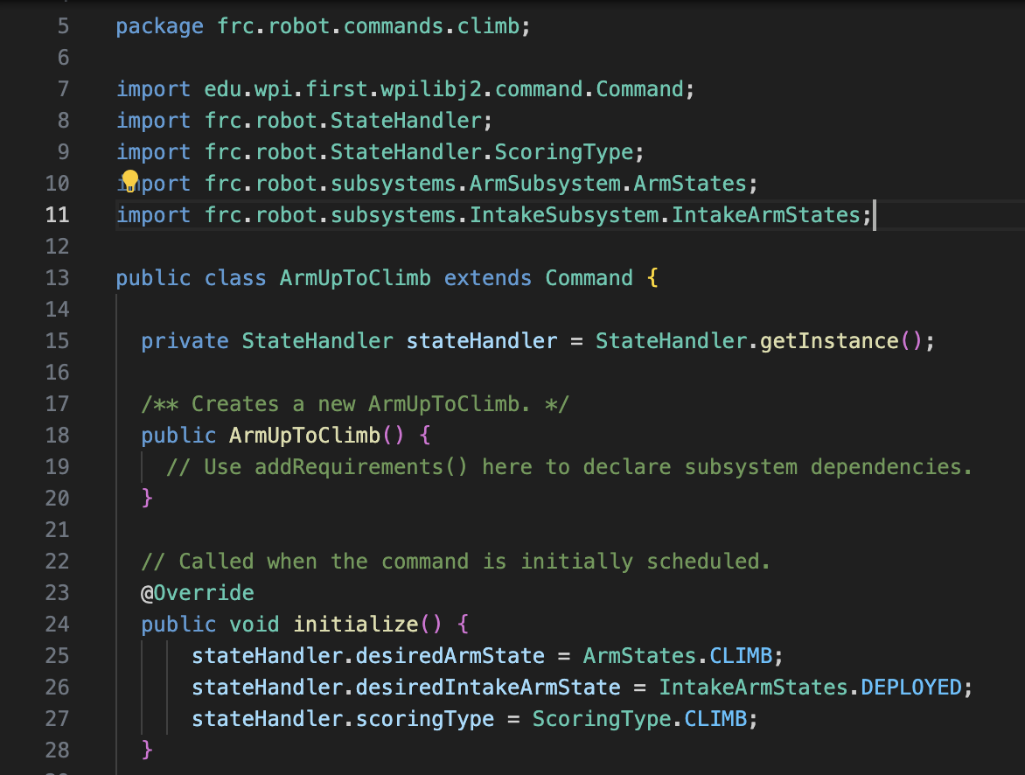Click the ArmUpToClimb constructor name on line 18

[x=303, y=436]
